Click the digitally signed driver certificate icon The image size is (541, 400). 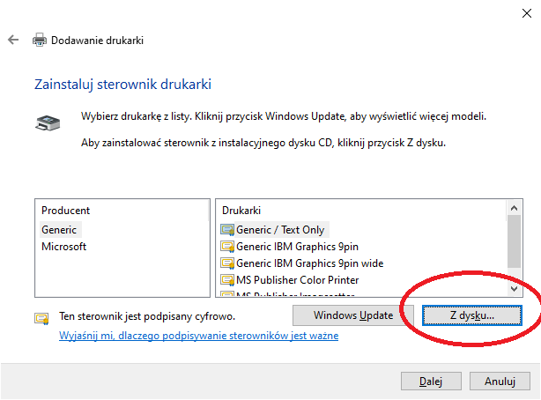41,318
